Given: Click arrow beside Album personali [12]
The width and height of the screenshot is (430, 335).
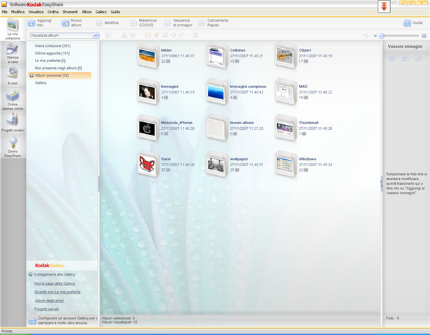Looking at the screenshot, I should pos(31,75).
